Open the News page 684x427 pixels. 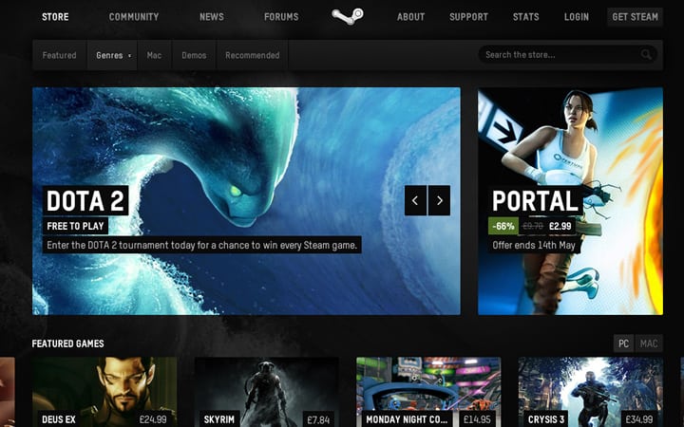click(212, 17)
